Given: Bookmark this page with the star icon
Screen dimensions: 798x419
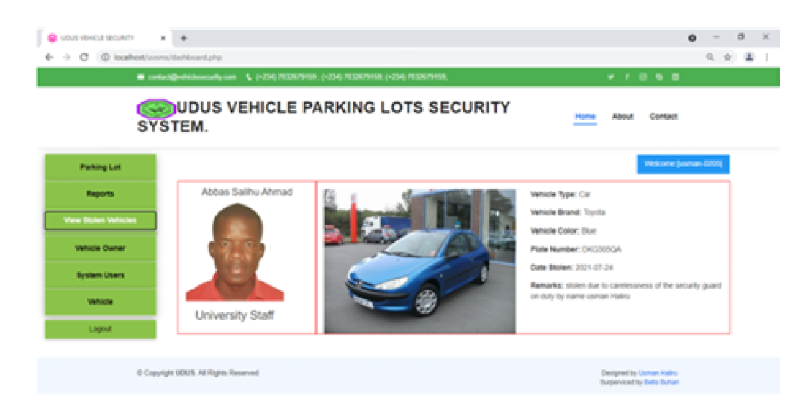Looking at the screenshot, I should [727, 58].
